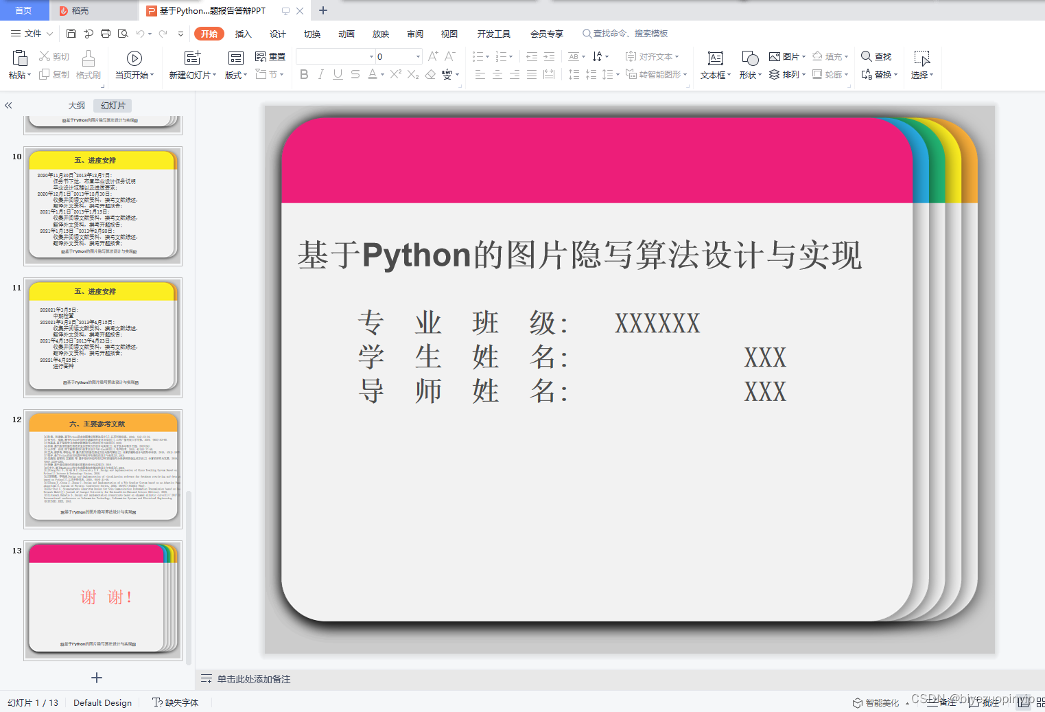Toggle Strikethrough formatting
Image resolution: width=1045 pixels, height=712 pixels.
355,74
